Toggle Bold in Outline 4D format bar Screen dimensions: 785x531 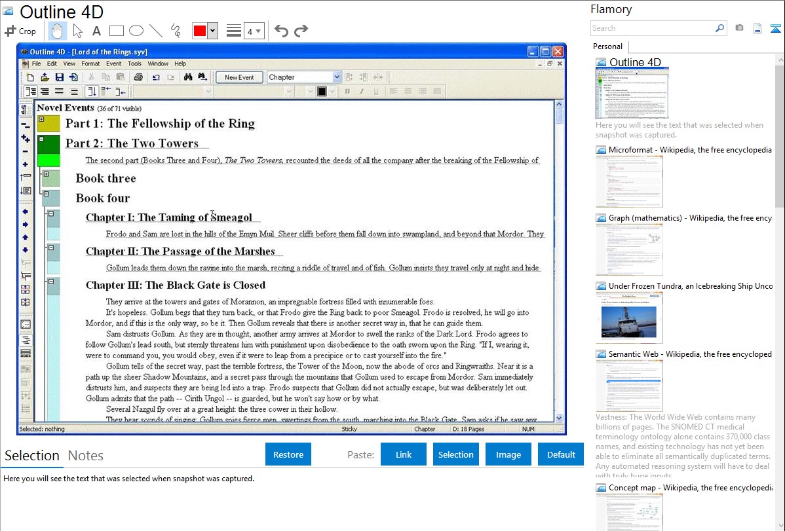pyautogui.click(x=347, y=91)
